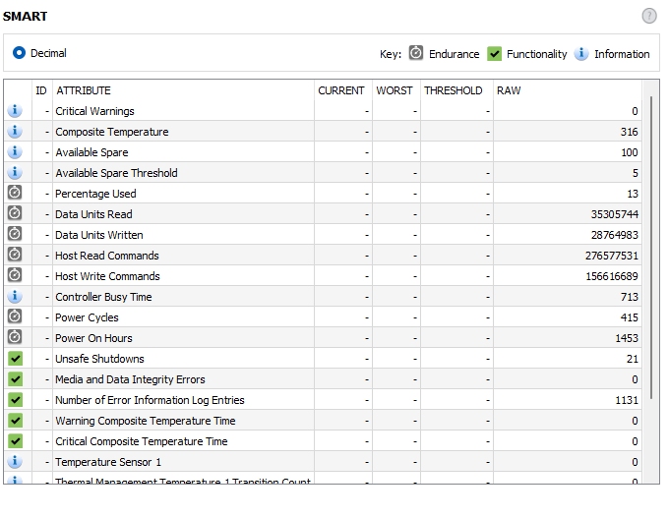Select the Percentage Used attribute text

coord(95,194)
